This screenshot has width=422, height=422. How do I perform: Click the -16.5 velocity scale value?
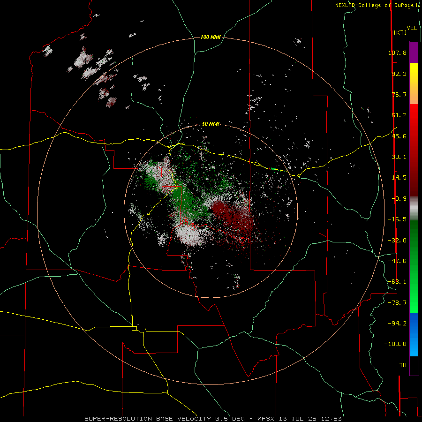(397, 219)
